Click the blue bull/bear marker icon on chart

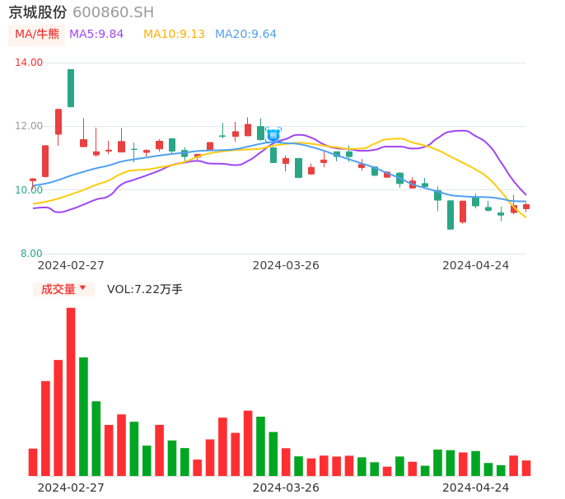coord(273,134)
